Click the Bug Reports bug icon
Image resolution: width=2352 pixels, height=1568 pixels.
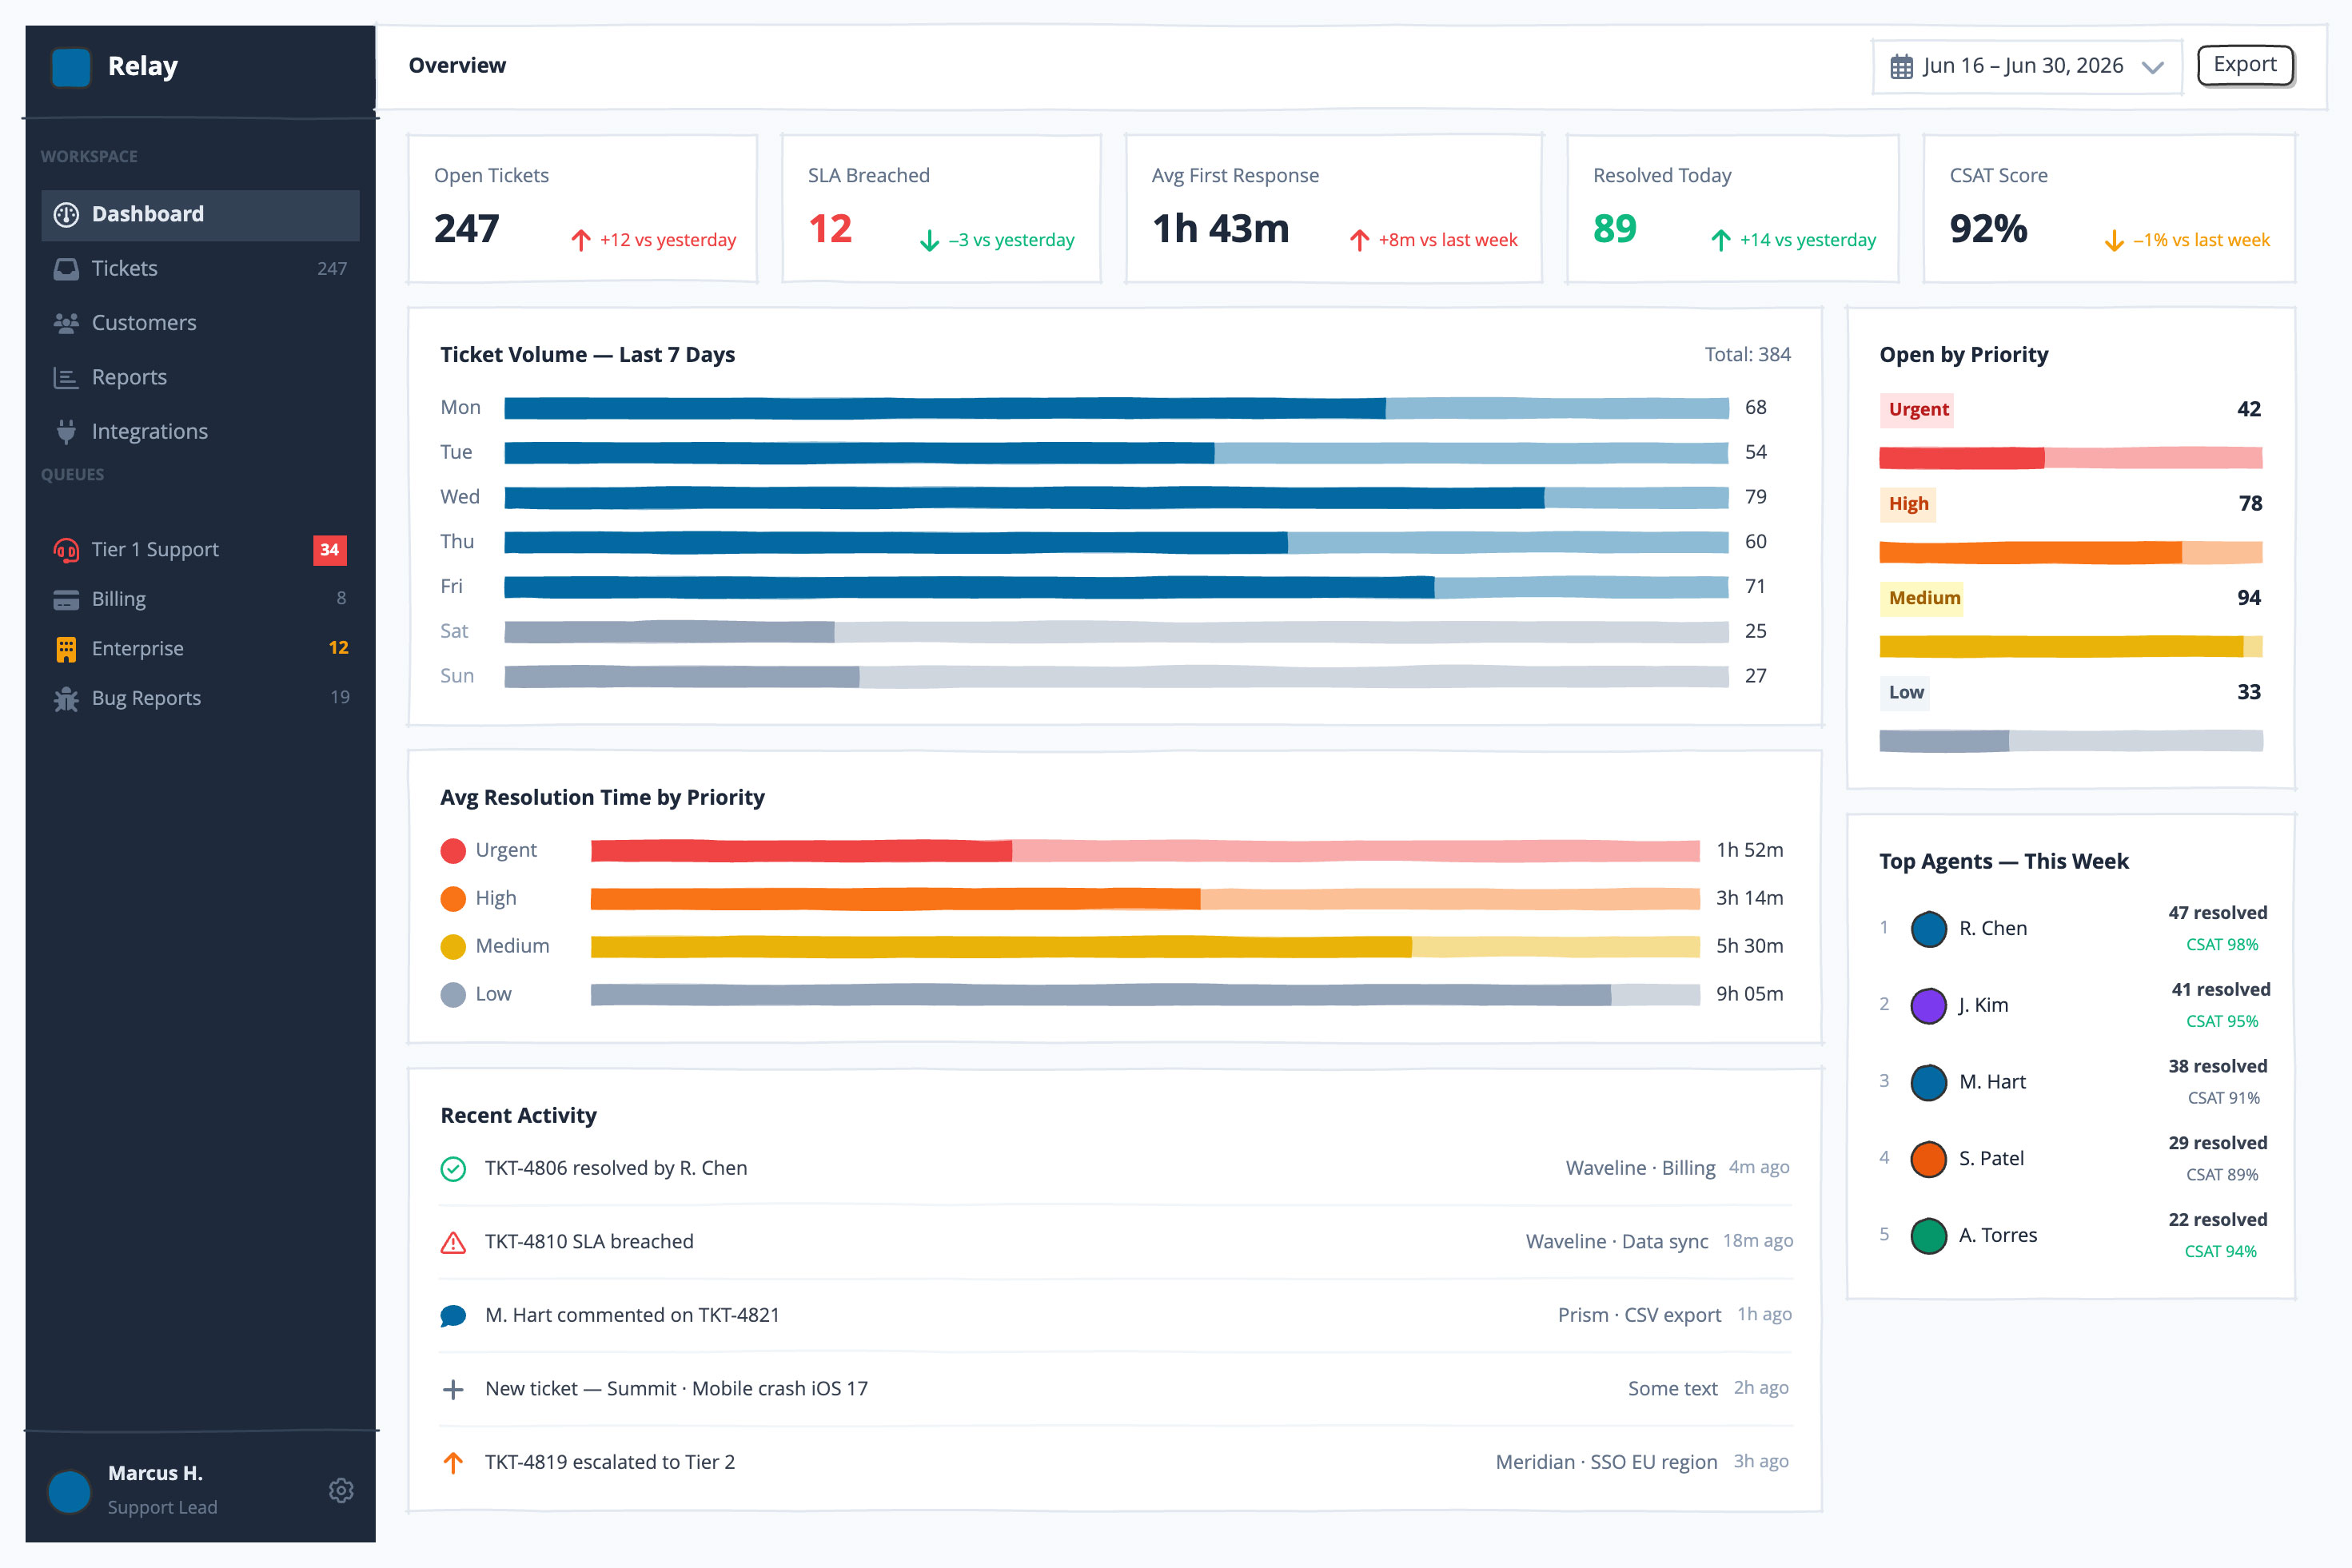(x=66, y=698)
